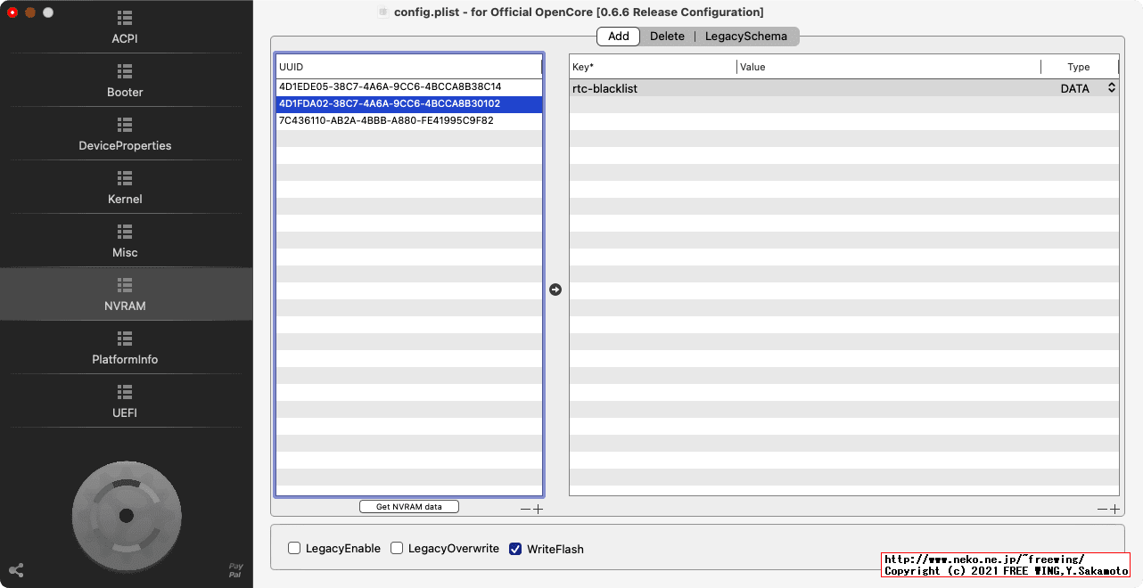Disable the WriteFlash checkbox
Screen dimensions: 1143x588
click(x=515, y=549)
